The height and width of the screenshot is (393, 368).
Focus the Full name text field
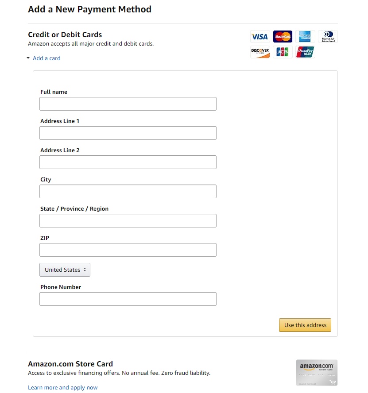[x=128, y=104]
